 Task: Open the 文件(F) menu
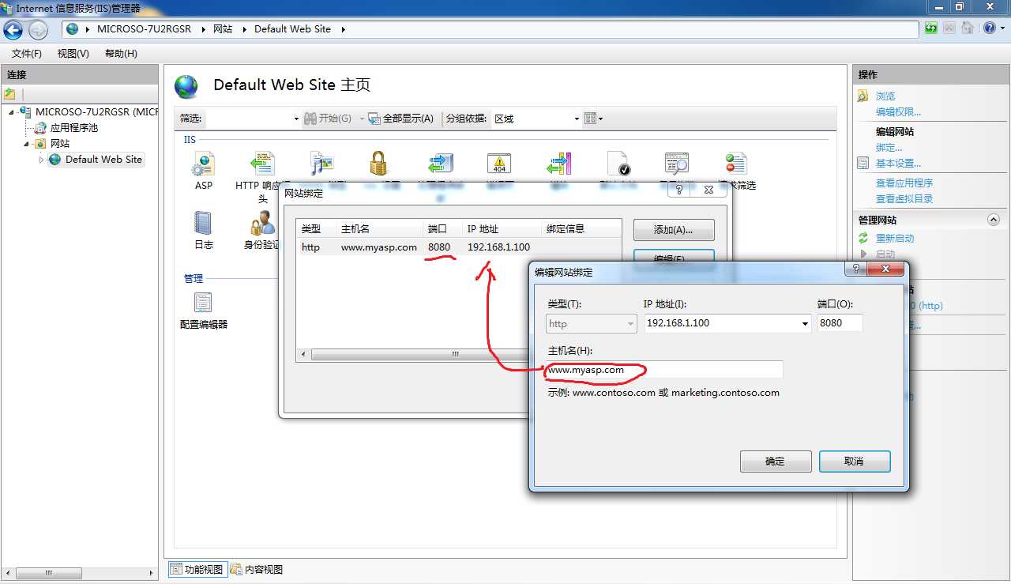pos(27,54)
